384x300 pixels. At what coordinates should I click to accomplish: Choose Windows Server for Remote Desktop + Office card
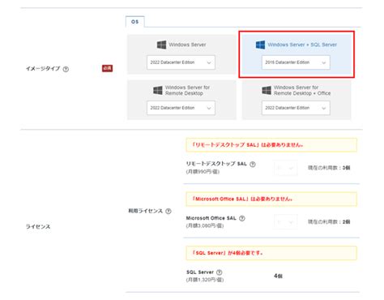point(297,100)
